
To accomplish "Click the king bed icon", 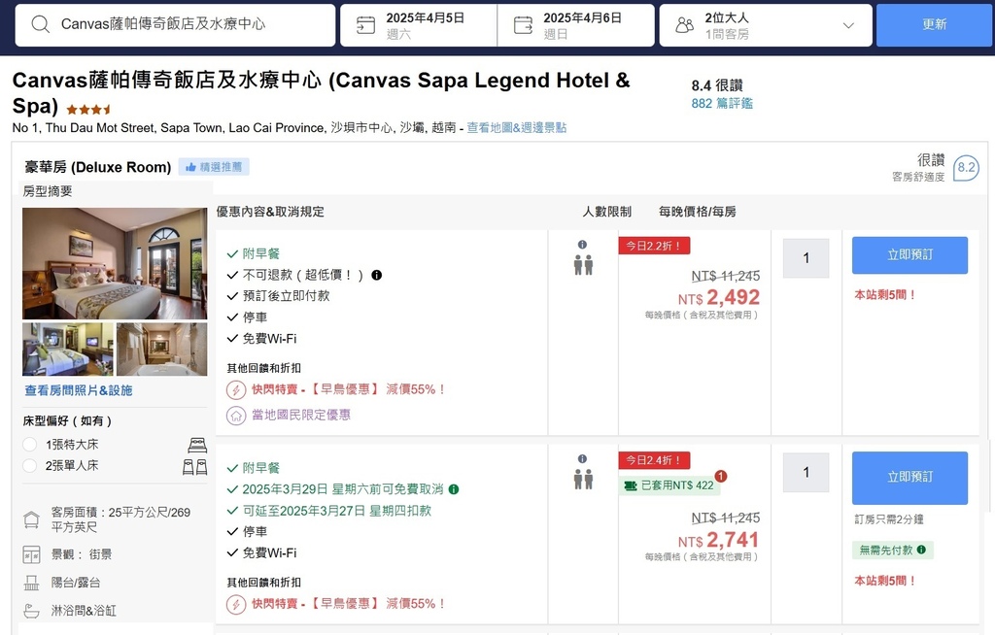I will [x=197, y=444].
